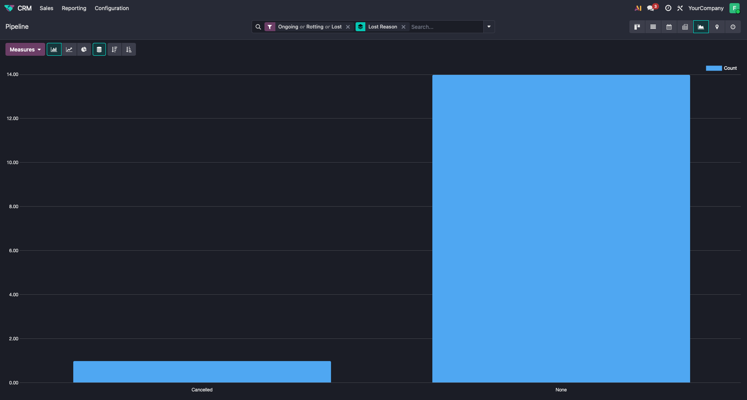Select the line chart type
Viewport: 747px width, 400px height.
point(69,50)
